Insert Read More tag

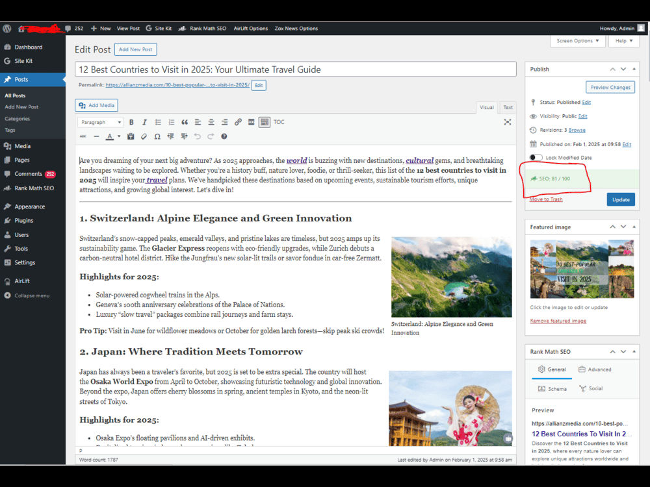(251, 122)
